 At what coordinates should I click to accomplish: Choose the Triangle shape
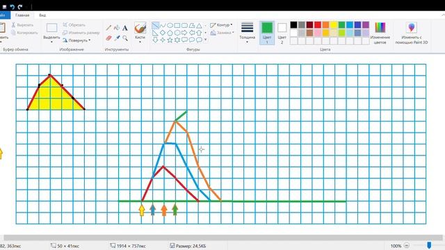(200, 26)
